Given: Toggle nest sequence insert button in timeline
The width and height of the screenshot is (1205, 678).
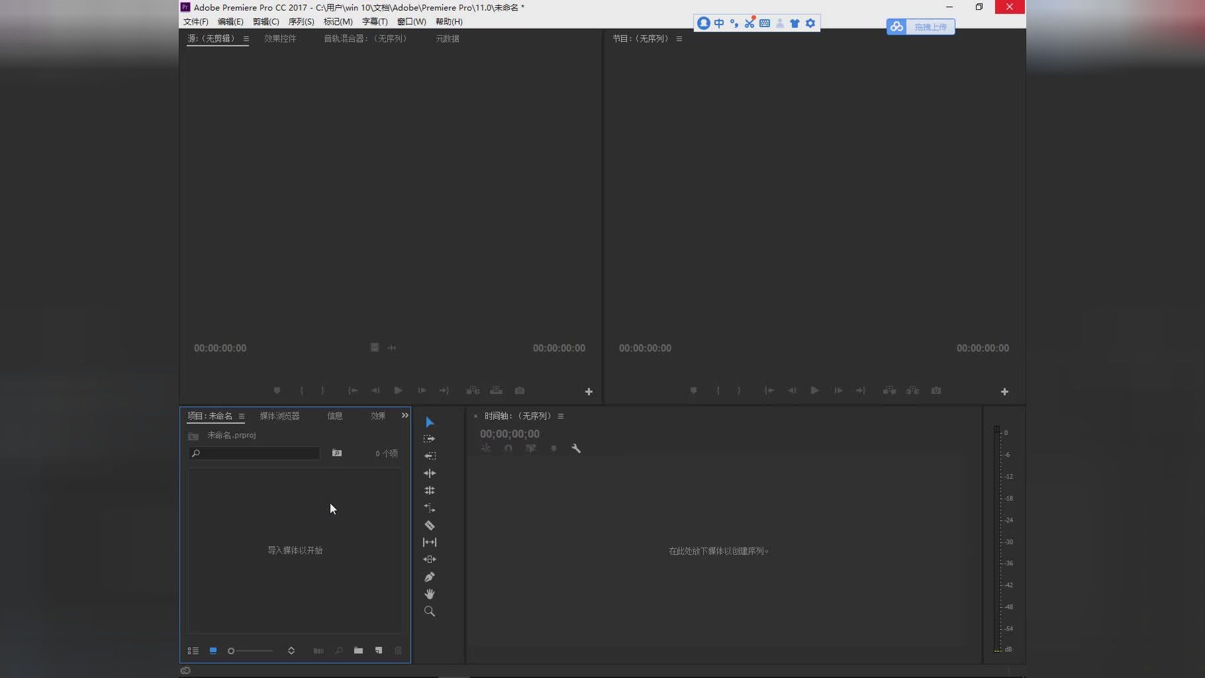Looking at the screenshot, I should point(486,448).
